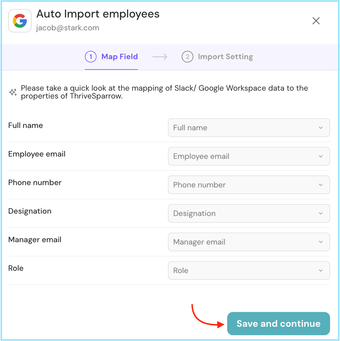Open the Manager email mapping dropdown

pyautogui.click(x=249, y=242)
